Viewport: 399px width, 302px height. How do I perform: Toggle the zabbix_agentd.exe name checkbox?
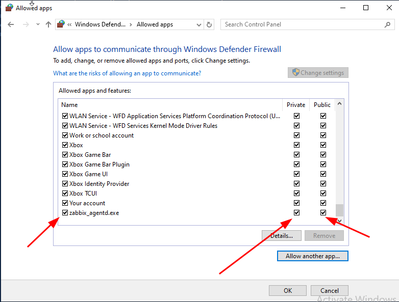click(65, 212)
